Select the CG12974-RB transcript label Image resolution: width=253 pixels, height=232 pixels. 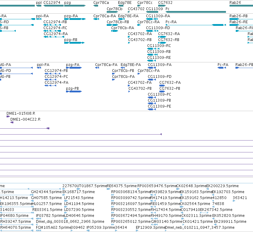[x=55, y=22]
